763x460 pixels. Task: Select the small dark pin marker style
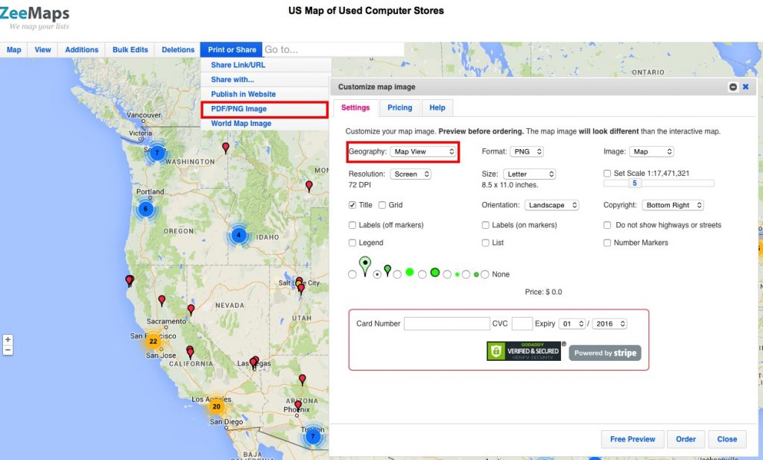[377, 274]
